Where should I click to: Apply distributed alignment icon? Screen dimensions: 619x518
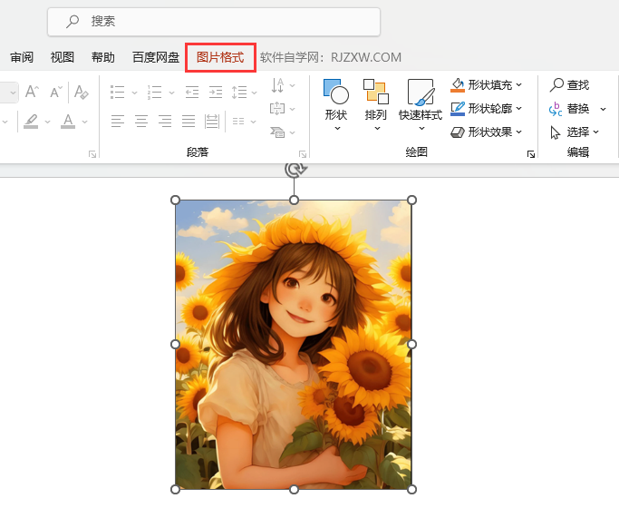(x=212, y=121)
